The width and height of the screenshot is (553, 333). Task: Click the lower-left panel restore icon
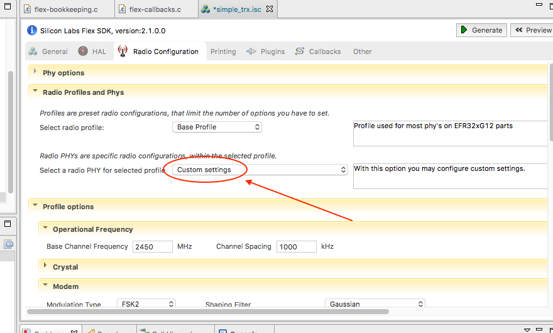point(8,224)
